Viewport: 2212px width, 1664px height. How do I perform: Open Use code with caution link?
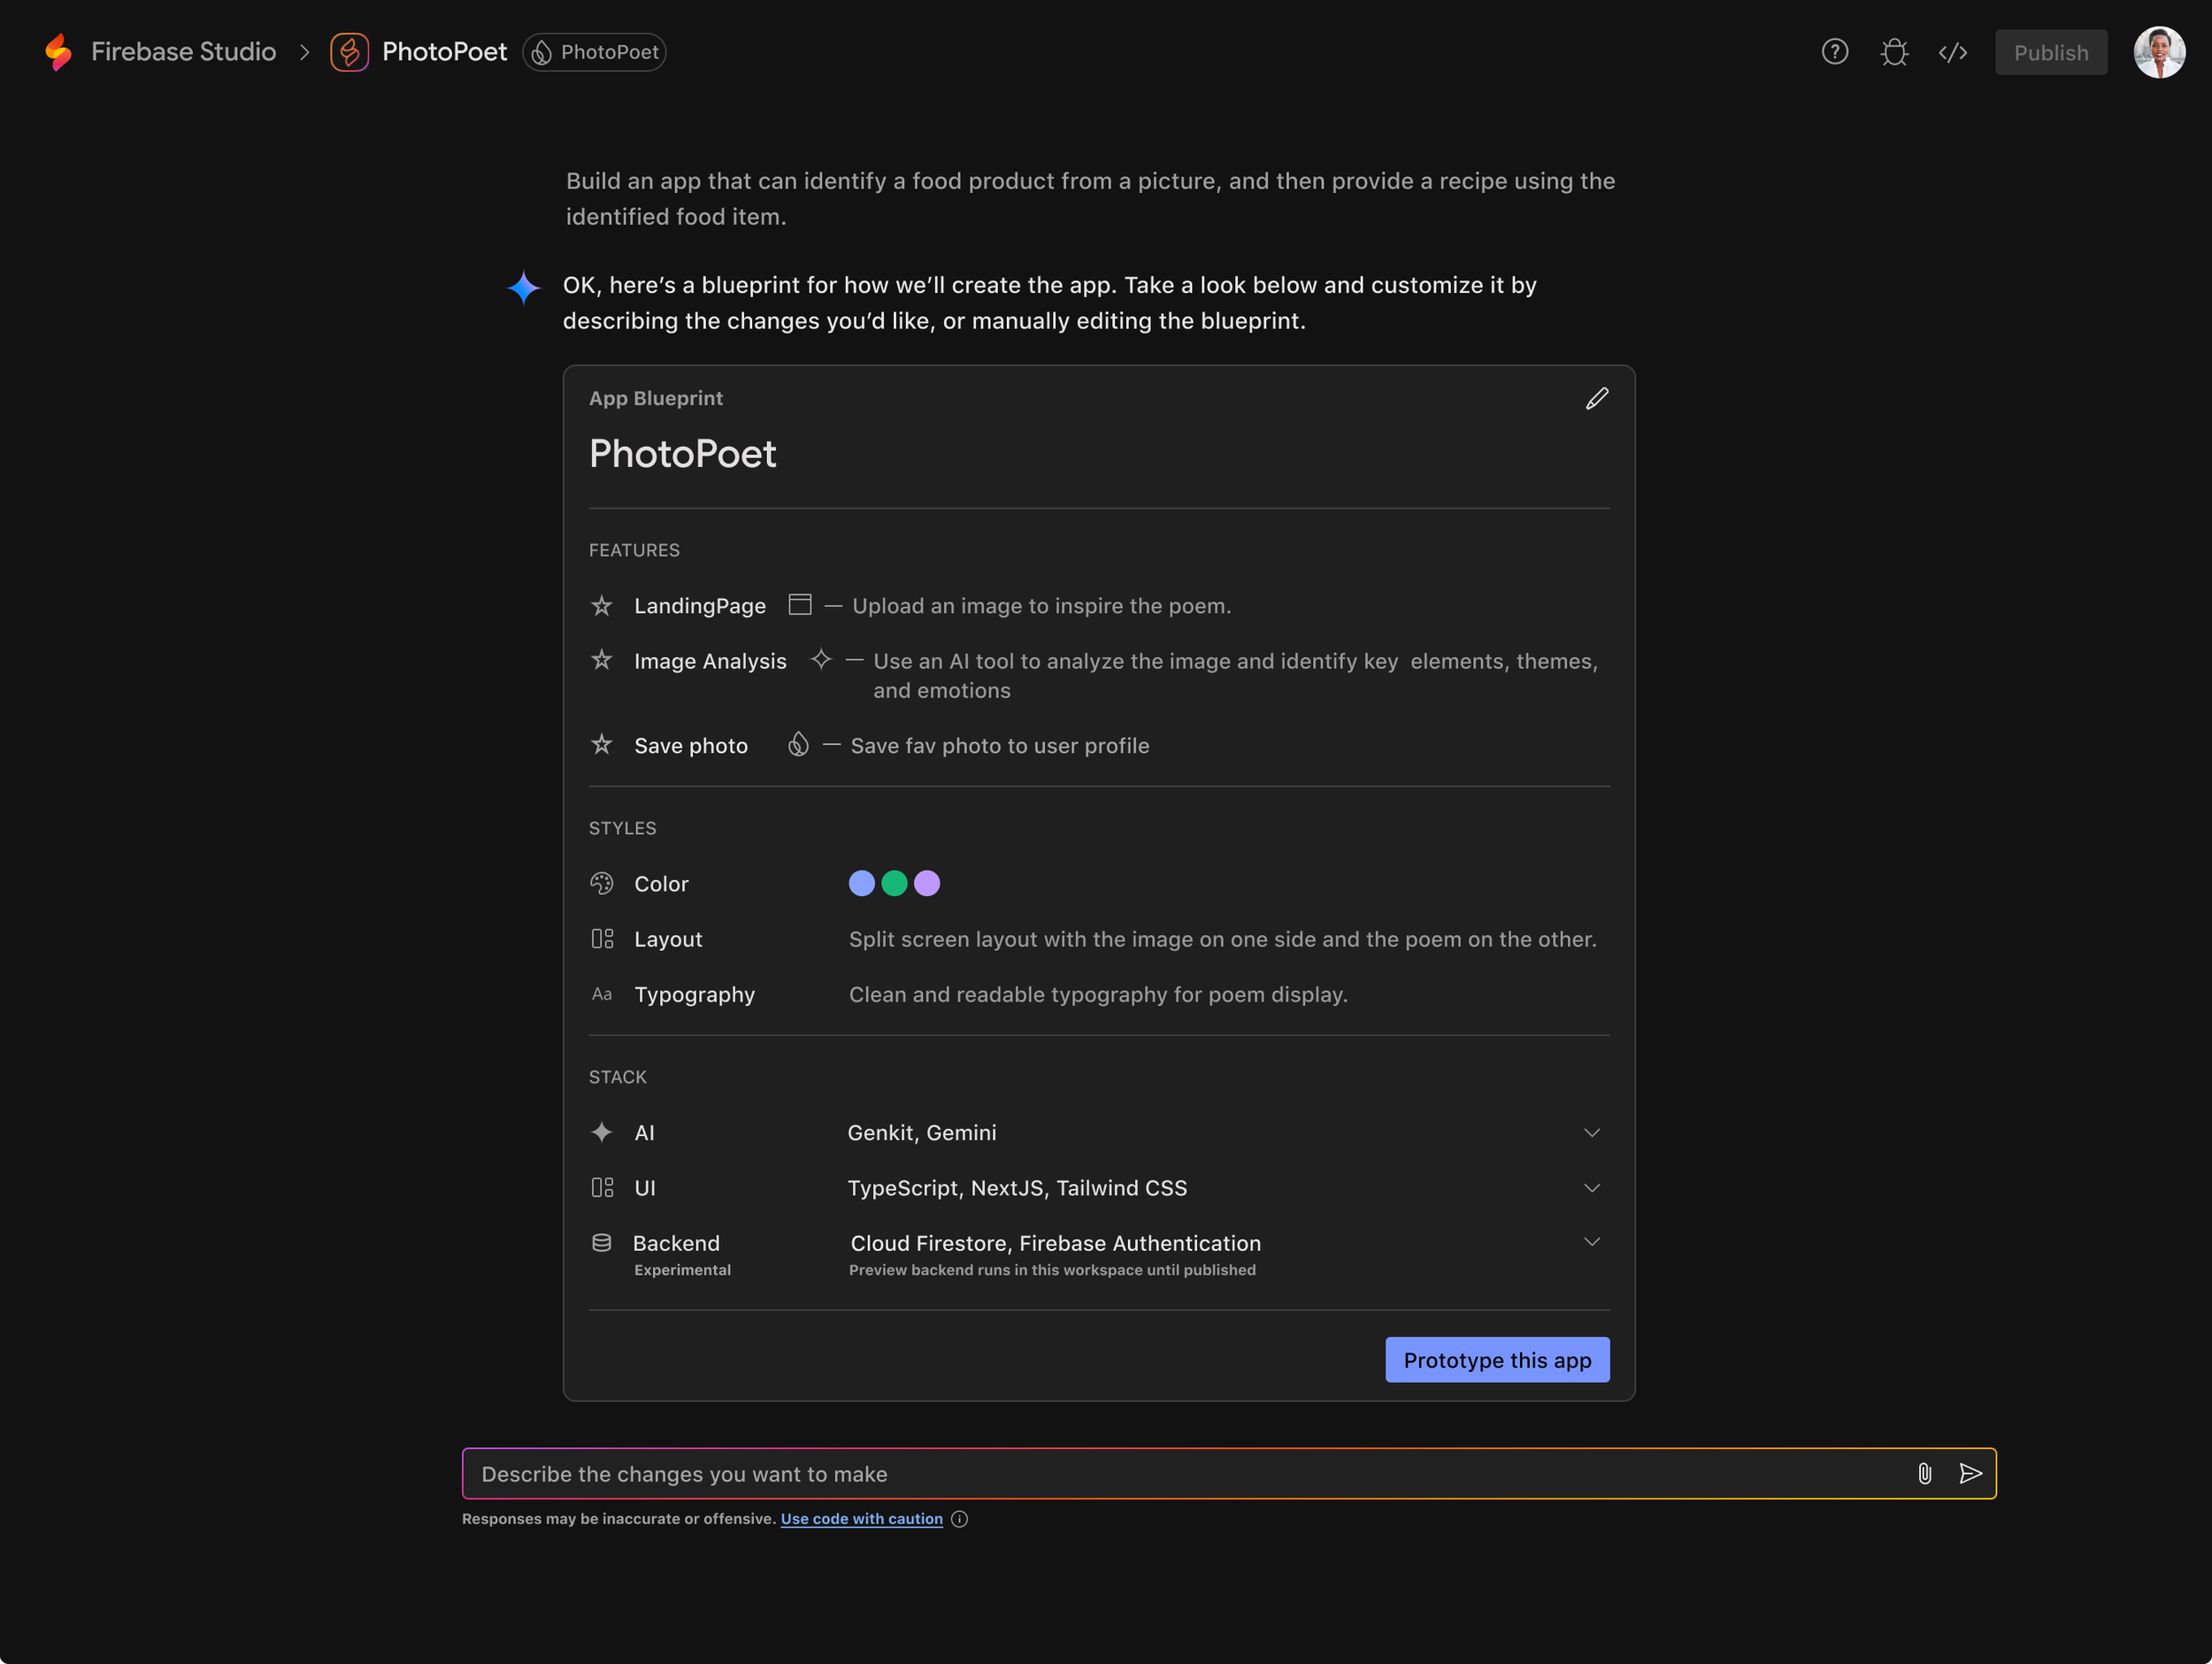point(861,1519)
